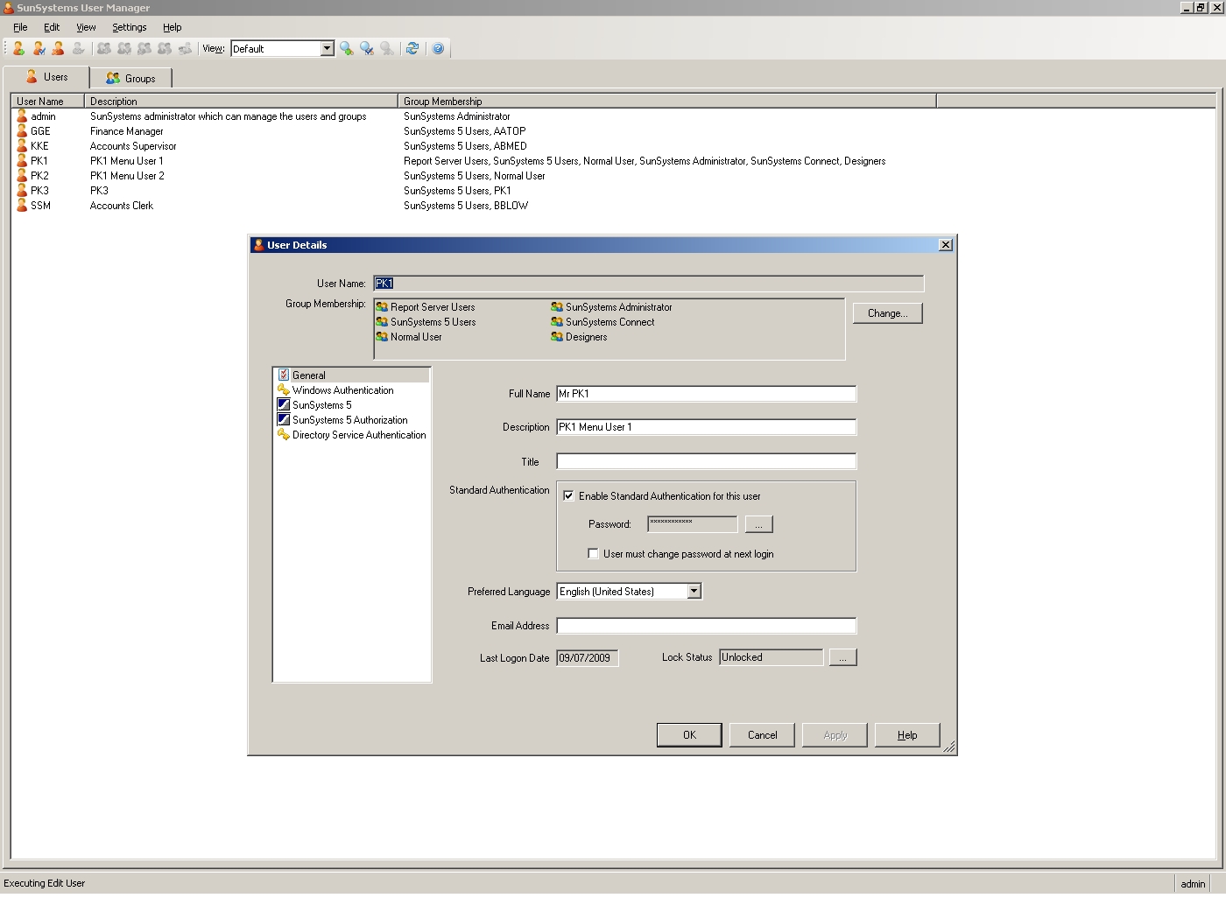The width and height of the screenshot is (1226, 919).
Task: Open the General section in details list
Action: (x=351, y=375)
